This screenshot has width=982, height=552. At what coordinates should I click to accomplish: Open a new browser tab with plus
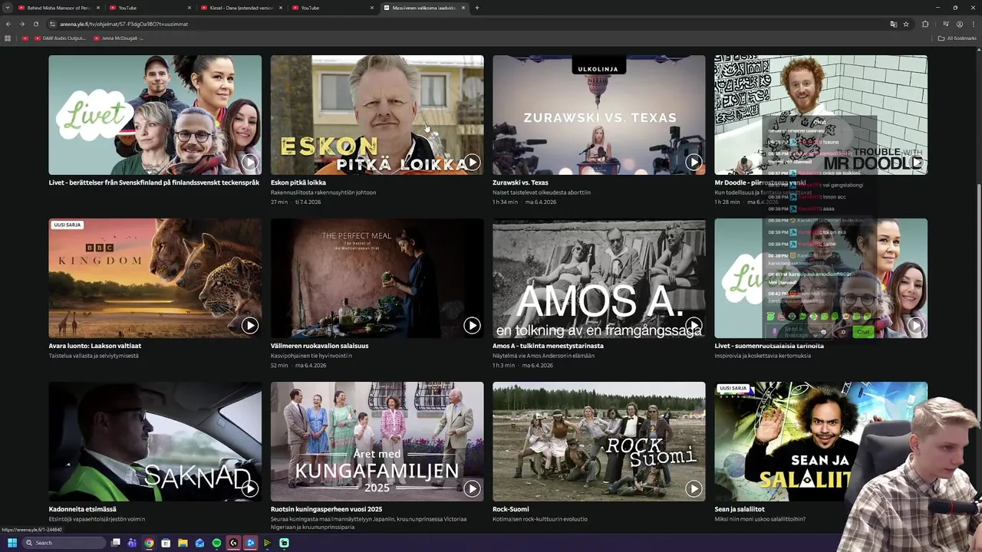click(x=477, y=8)
